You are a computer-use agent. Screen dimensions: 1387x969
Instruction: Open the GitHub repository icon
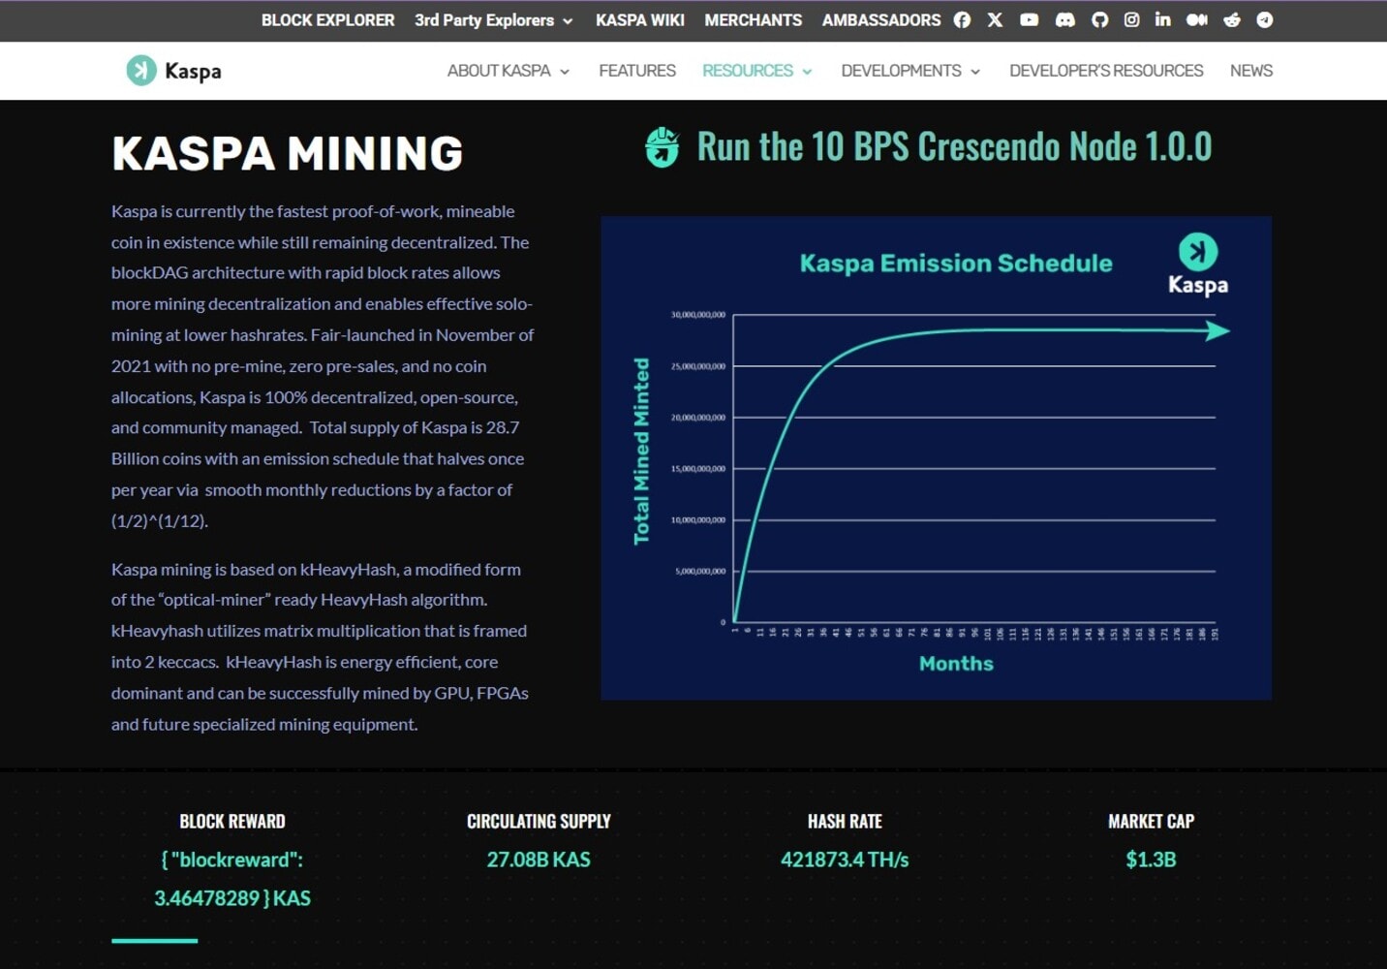(x=1099, y=20)
